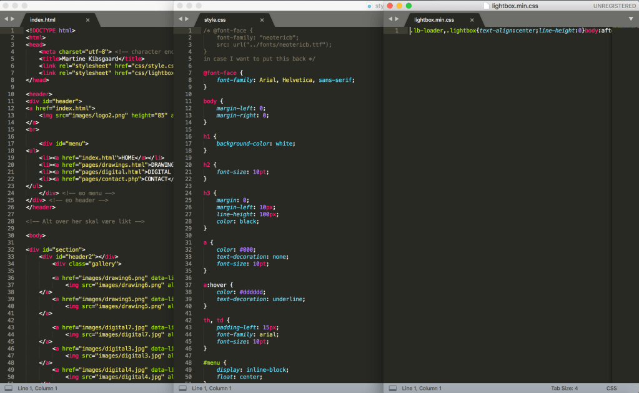Open the panel switcher icon in the lightbox.min.css status bar
The image size is (639, 393).
point(392,388)
